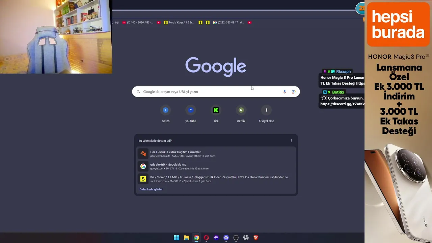This screenshot has width=432, height=243.
Task: Add a new shortcut with the plus tile
Action: click(266, 110)
